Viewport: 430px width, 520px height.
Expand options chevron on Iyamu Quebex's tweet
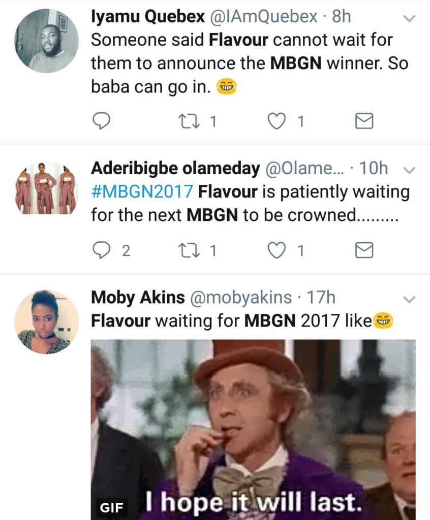pos(409,18)
